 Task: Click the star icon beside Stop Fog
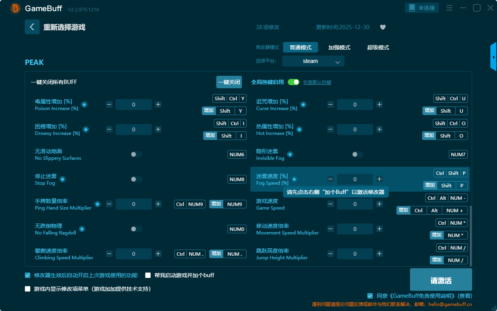(63, 179)
